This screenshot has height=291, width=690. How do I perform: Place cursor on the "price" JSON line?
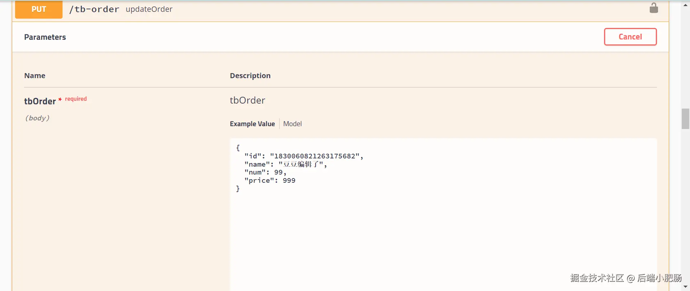point(270,181)
